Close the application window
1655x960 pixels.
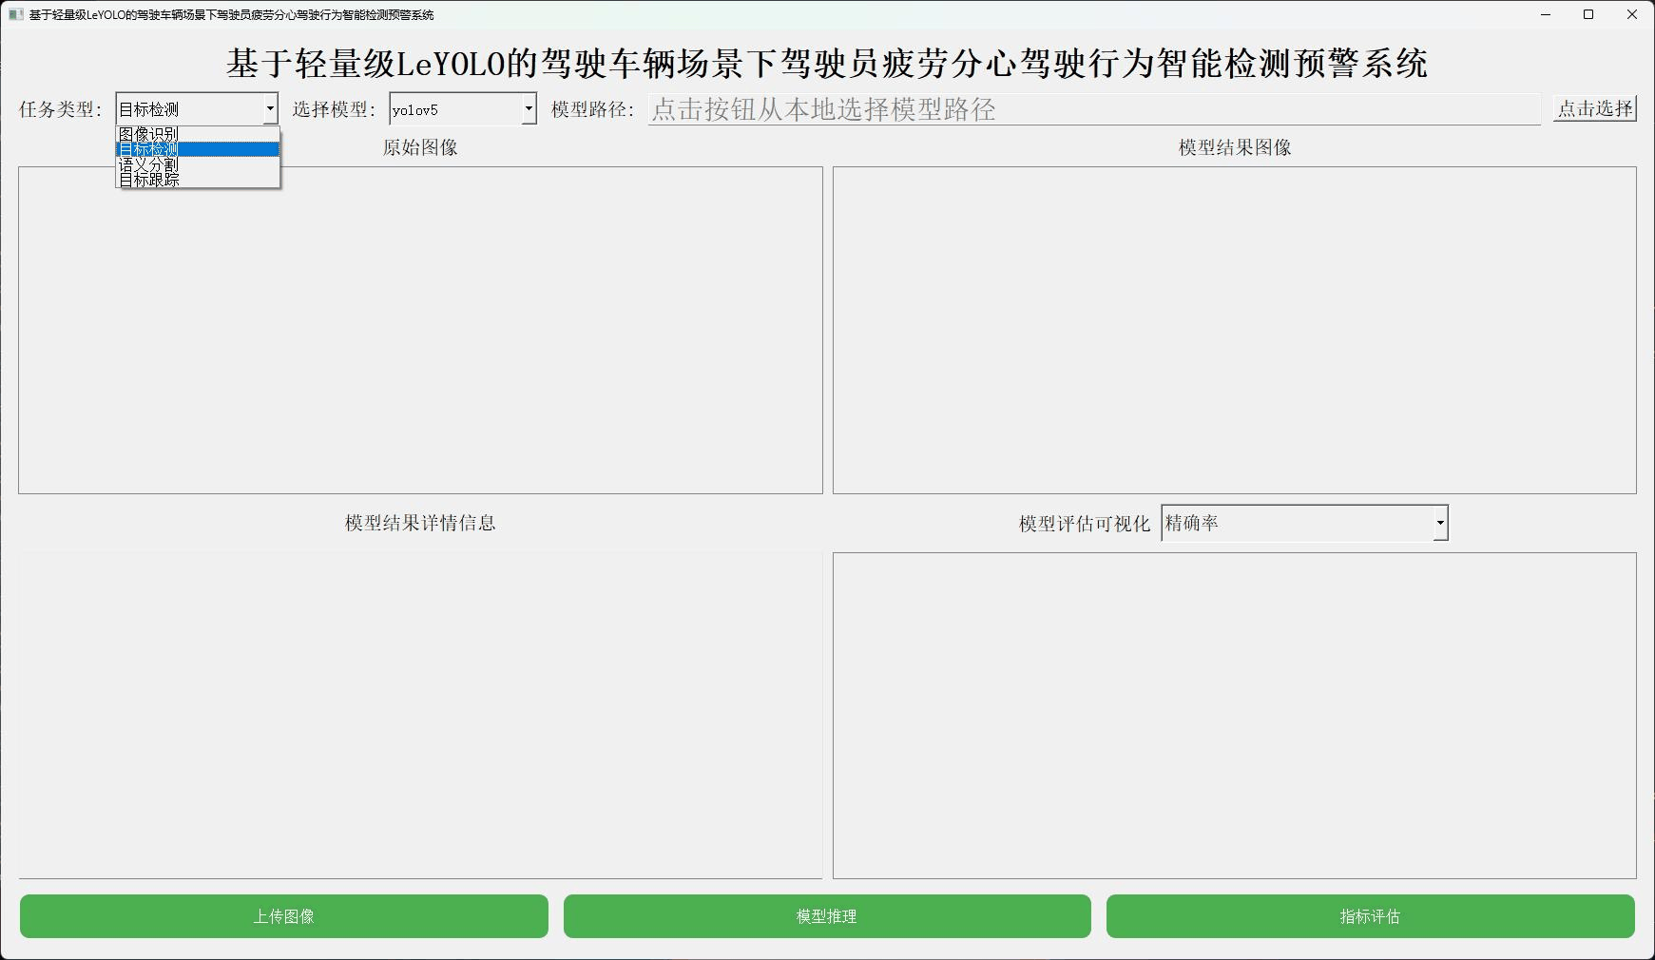pyautogui.click(x=1632, y=14)
